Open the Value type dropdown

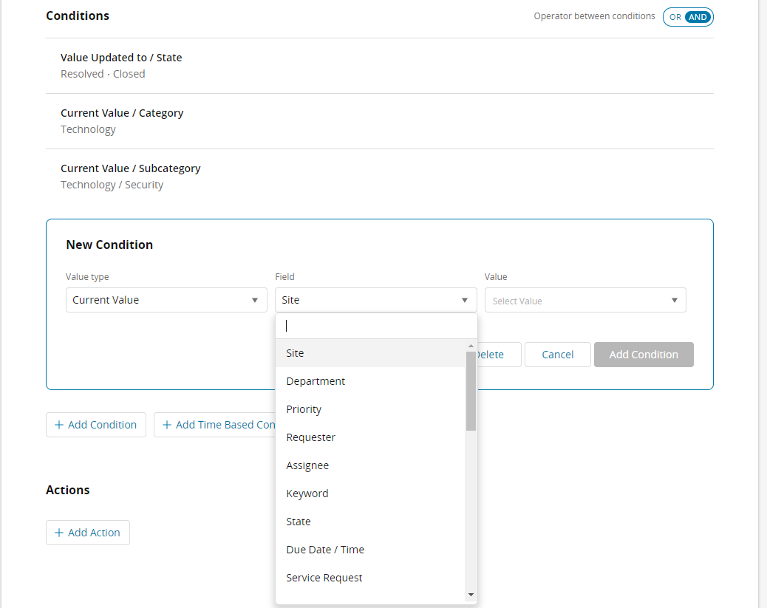tap(166, 300)
